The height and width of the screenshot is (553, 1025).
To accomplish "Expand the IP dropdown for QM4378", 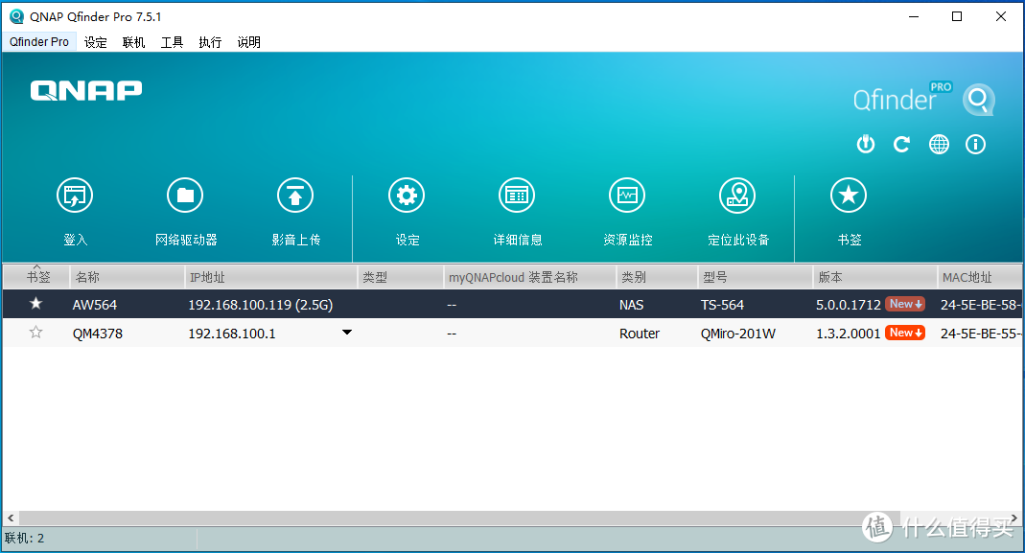I will pos(347,332).
